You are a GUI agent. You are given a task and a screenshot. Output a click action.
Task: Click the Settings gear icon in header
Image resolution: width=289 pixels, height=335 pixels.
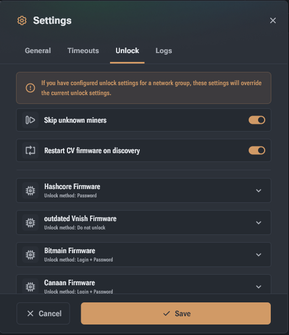(22, 20)
